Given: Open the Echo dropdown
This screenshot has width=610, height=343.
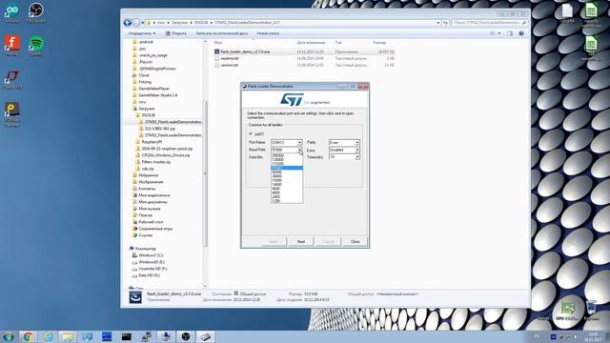Looking at the screenshot, I should pyautogui.click(x=344, y=150).
